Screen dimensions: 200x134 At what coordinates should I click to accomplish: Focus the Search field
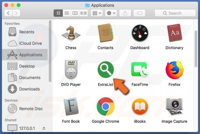pyautogui.click(x=175, y=13)
